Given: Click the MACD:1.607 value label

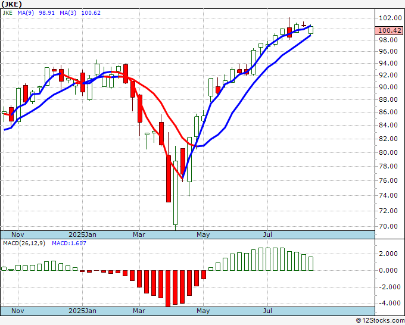Looking at the screenshot, I should tap(69, 243).
